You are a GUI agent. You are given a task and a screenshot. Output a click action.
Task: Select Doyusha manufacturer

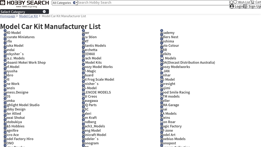point(10,71)
